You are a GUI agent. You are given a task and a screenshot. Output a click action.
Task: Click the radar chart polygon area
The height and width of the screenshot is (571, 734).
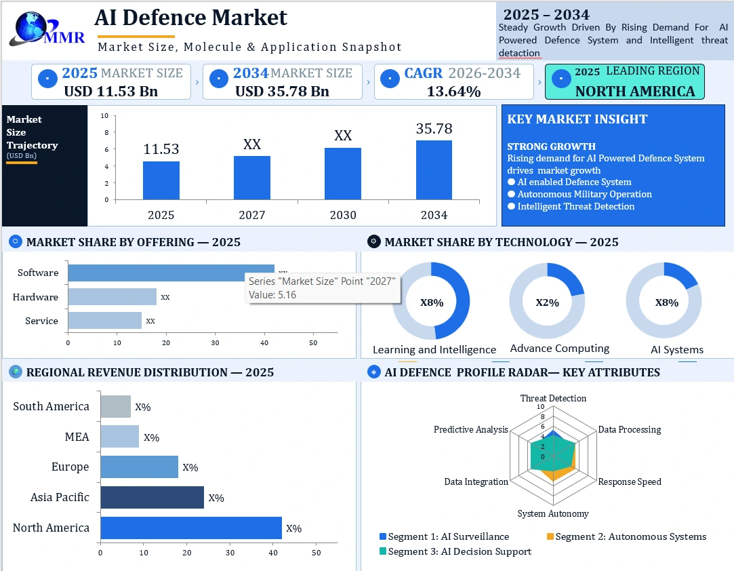552,455
